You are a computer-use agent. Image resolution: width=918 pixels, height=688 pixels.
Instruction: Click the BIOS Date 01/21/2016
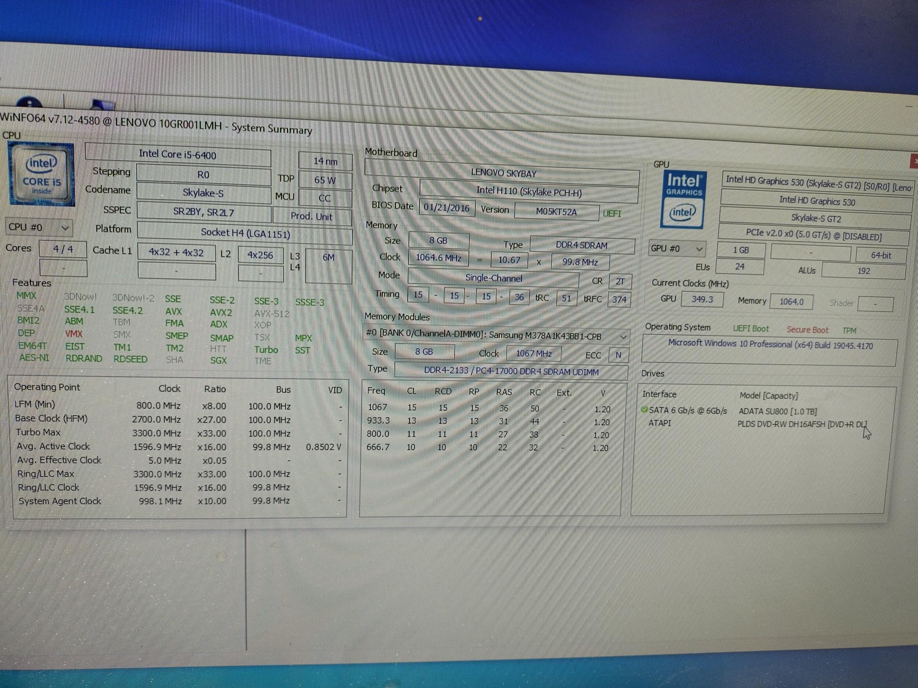pyautogui.click(x=447, y=208)
